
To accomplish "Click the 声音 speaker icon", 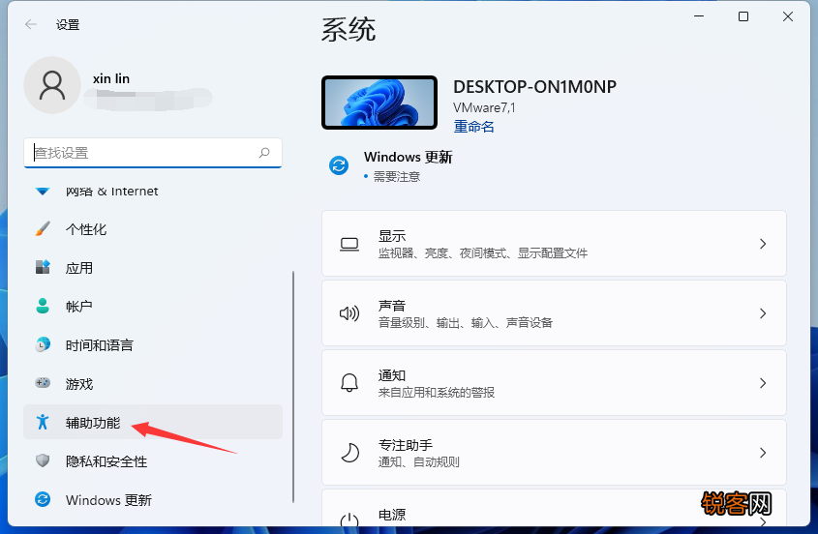I will (x=349, y=313).
